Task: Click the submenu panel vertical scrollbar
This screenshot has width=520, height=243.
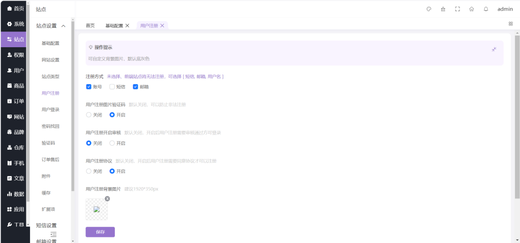Action: [x=73, y=106]
